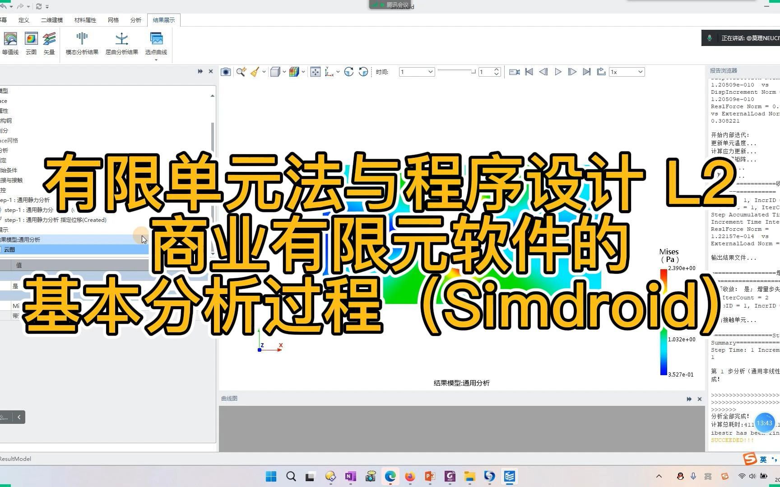
Task: Pin the left panel with double-arrow icon
Action: coord(200,71)
